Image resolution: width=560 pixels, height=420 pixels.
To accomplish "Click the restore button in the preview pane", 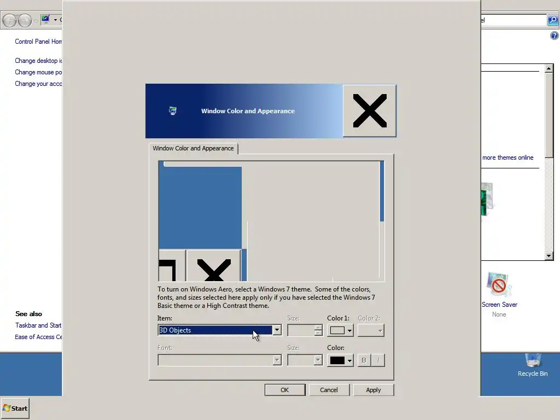I will tap(172, 266).
